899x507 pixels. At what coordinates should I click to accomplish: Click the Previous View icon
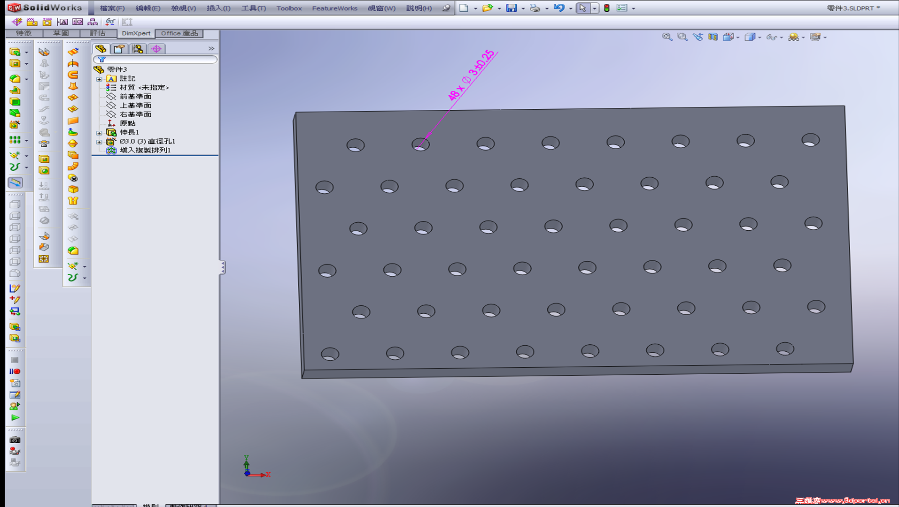pyautogui.click(x=698, y=37)
